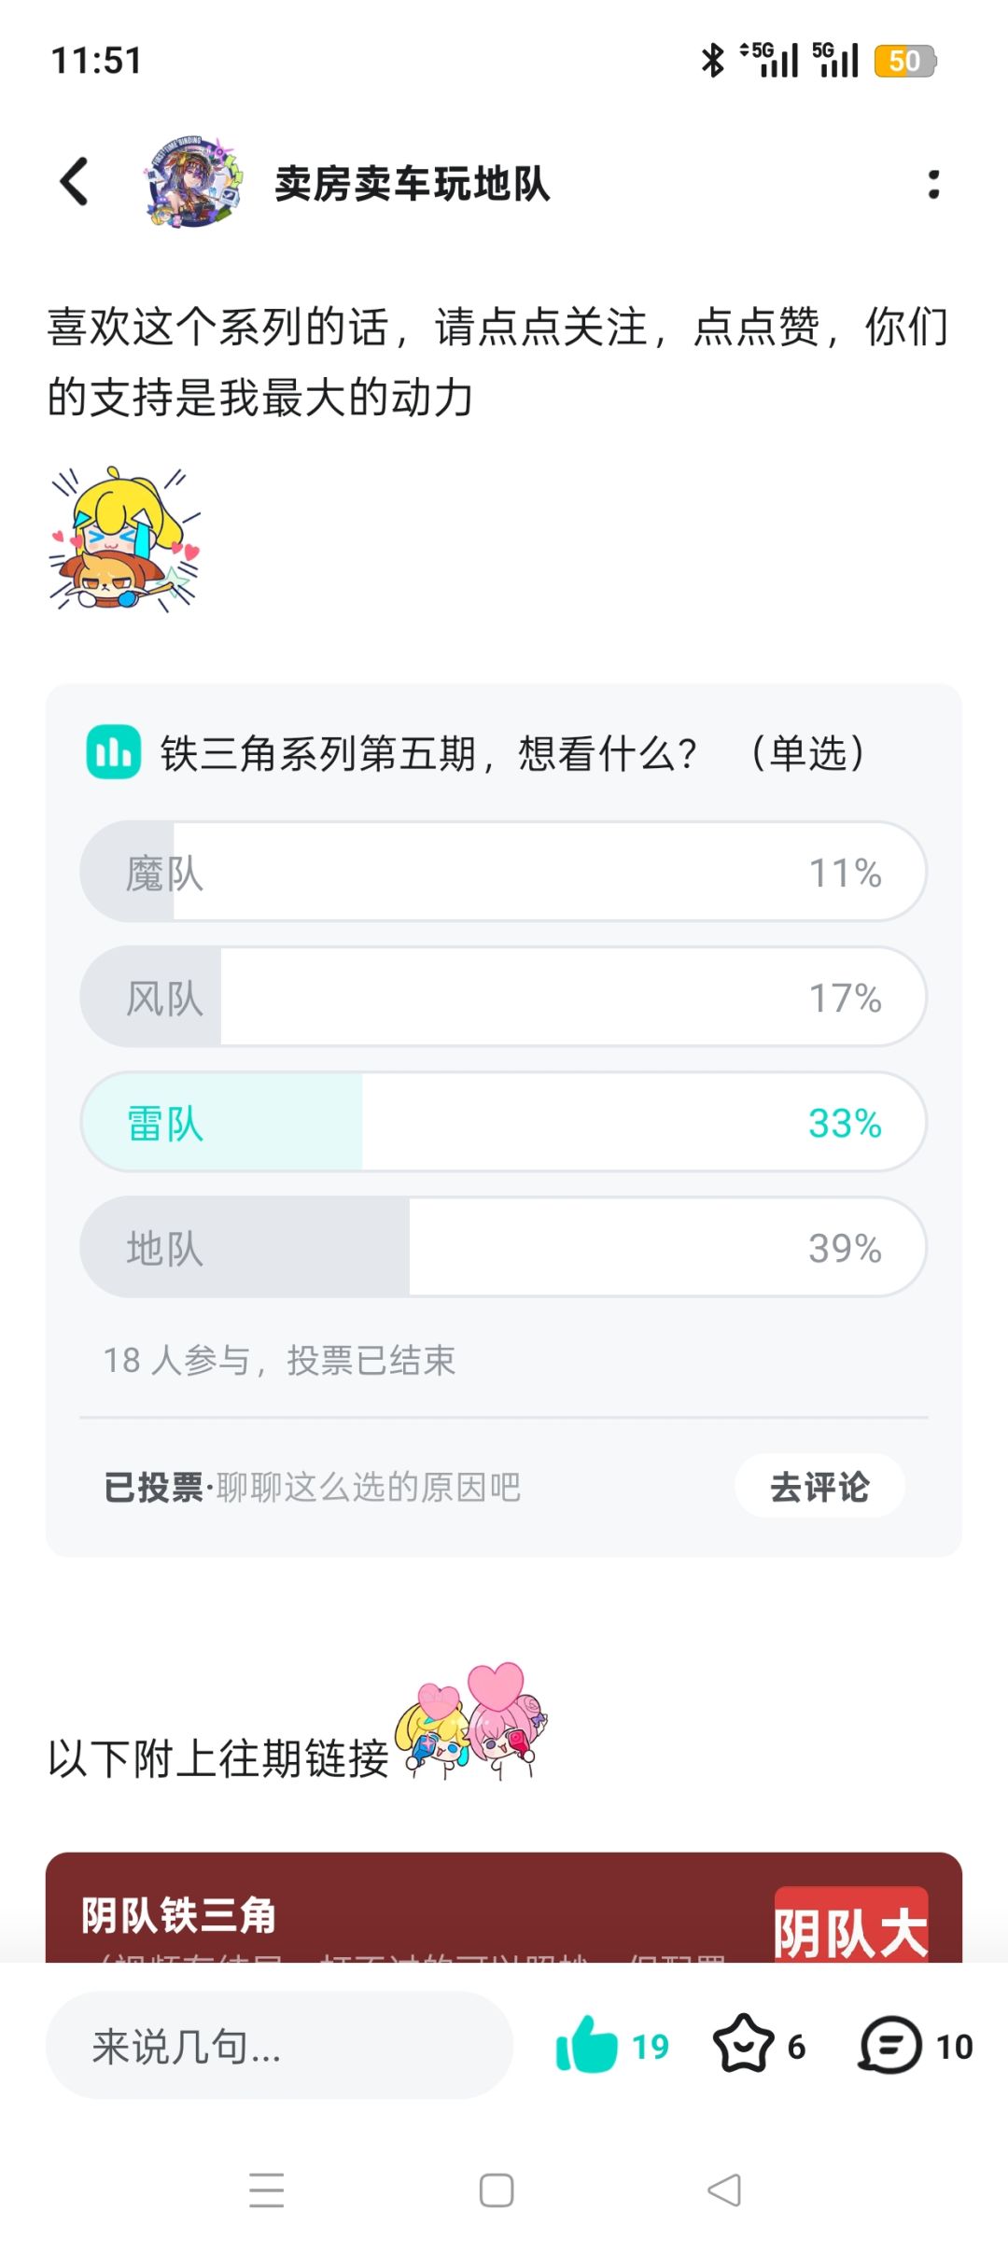The width and height of the screenshot is (1008, 2253).
Task: Select the 风队 poll option
Action: point(503,997)
